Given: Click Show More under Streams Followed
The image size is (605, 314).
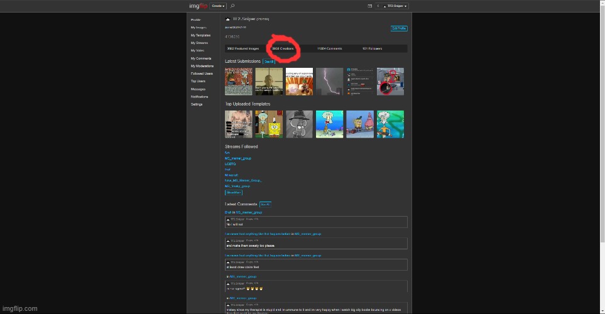Looking at the screenshot, I should (x=234, y=193).
